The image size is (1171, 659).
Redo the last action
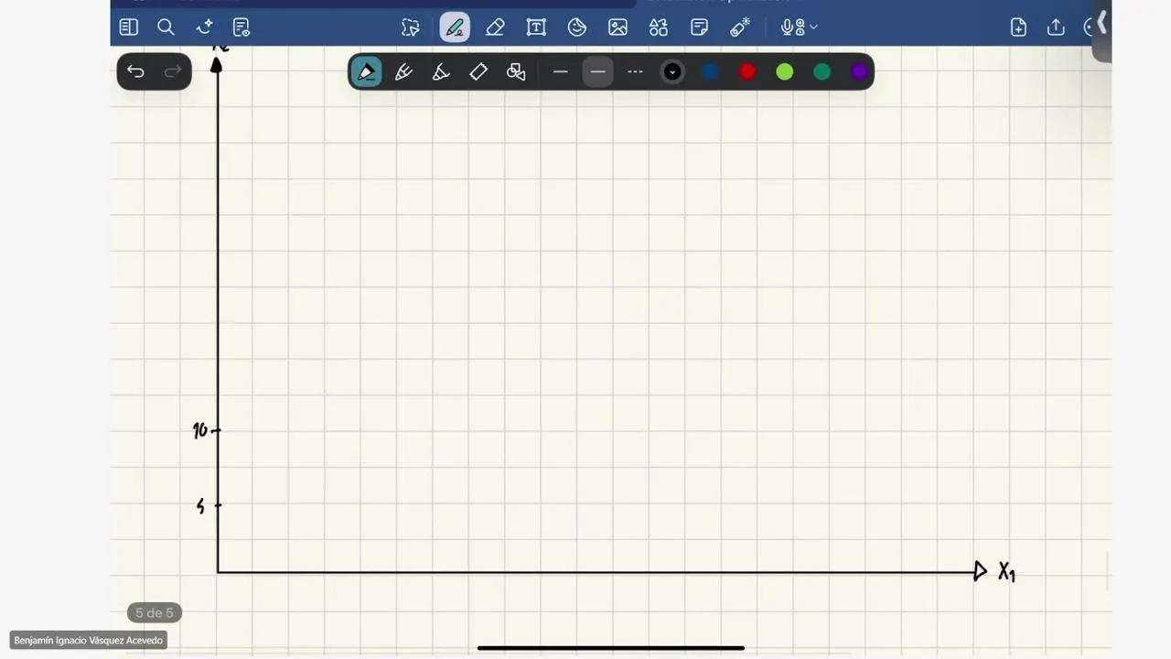(x=172, y=71)
